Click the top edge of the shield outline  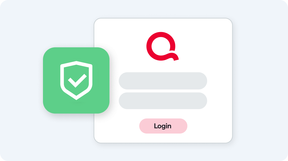click(76, 63)
